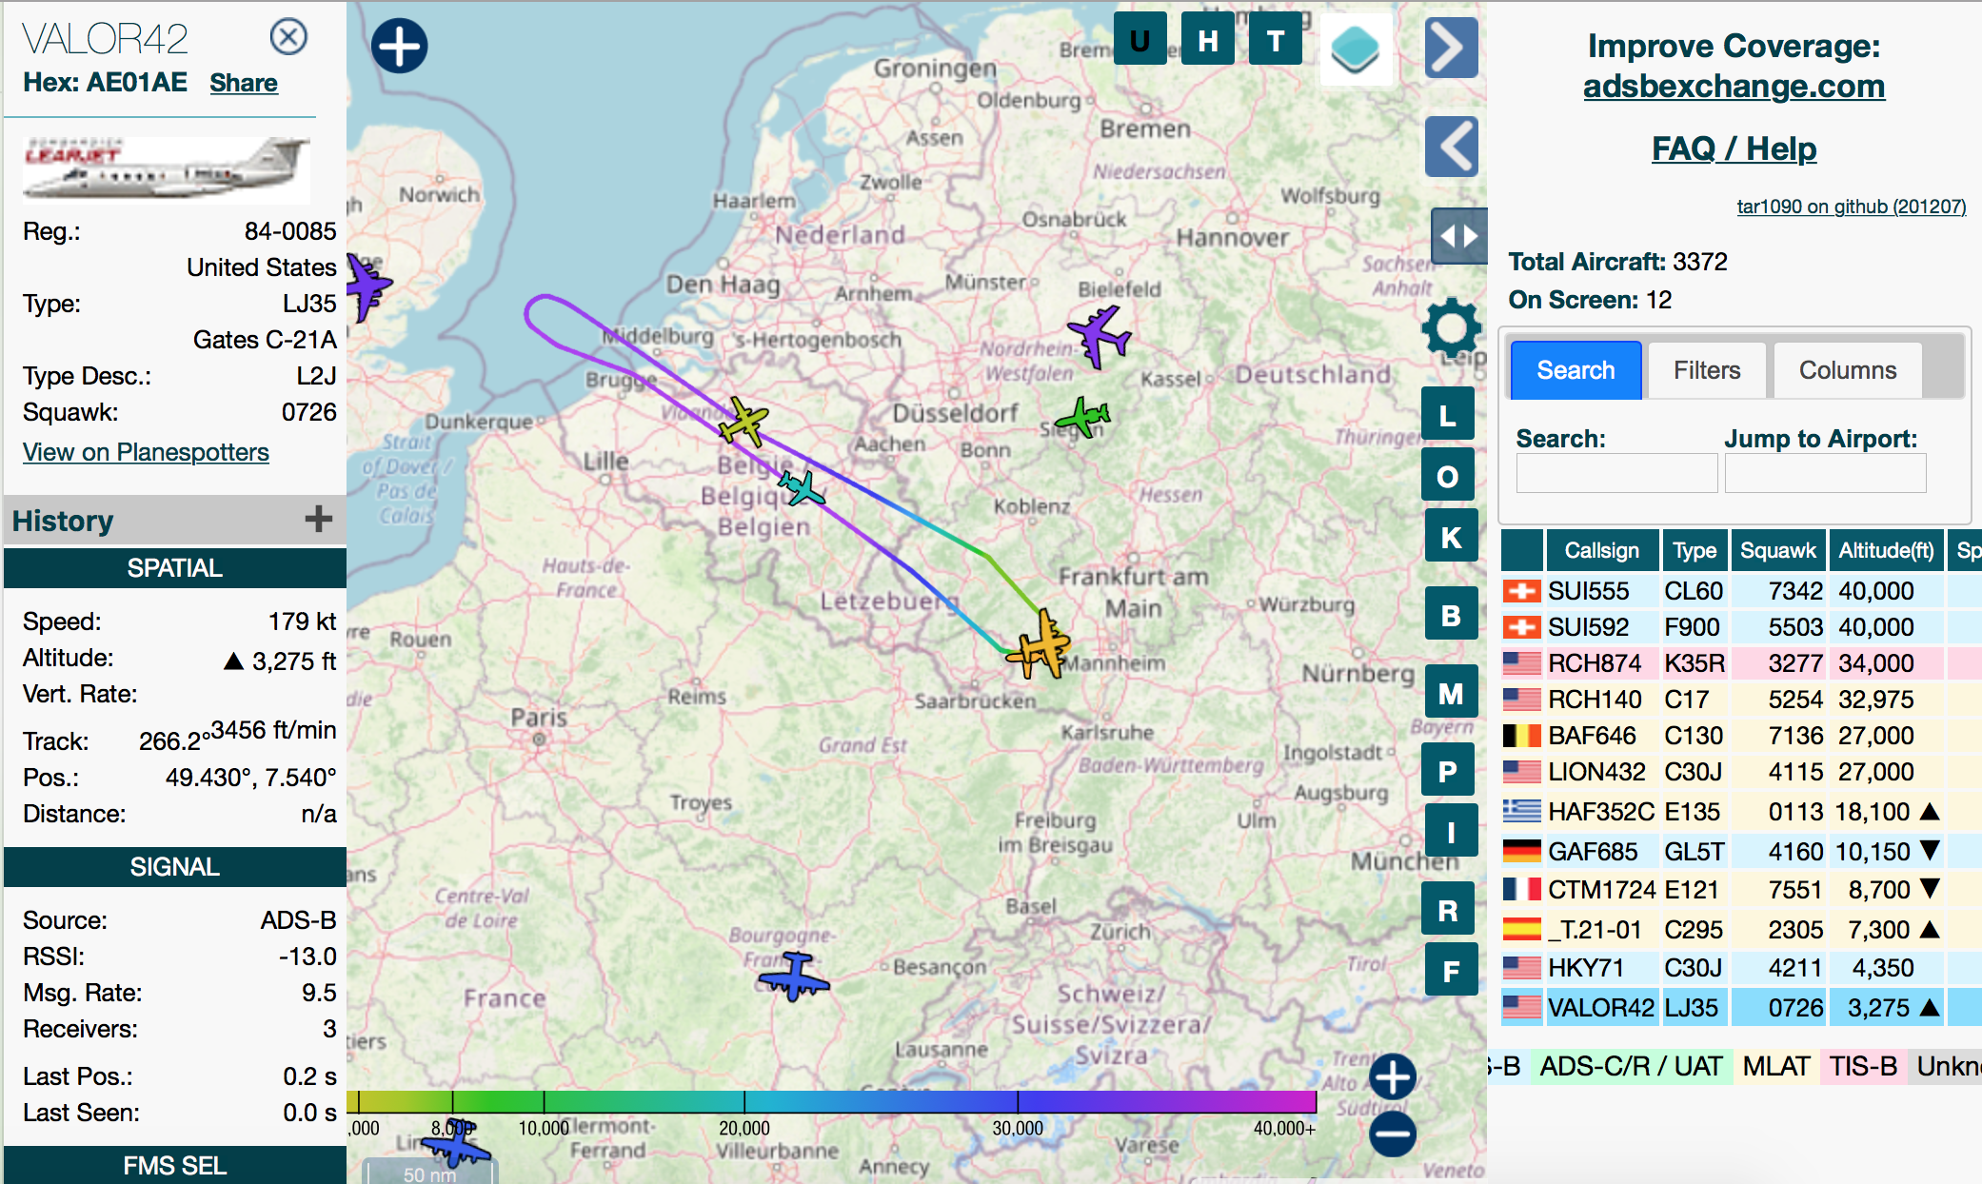Expand the History section plus
The width and height of the screenshot is (1982, 1184).
(x=318, y=519)
